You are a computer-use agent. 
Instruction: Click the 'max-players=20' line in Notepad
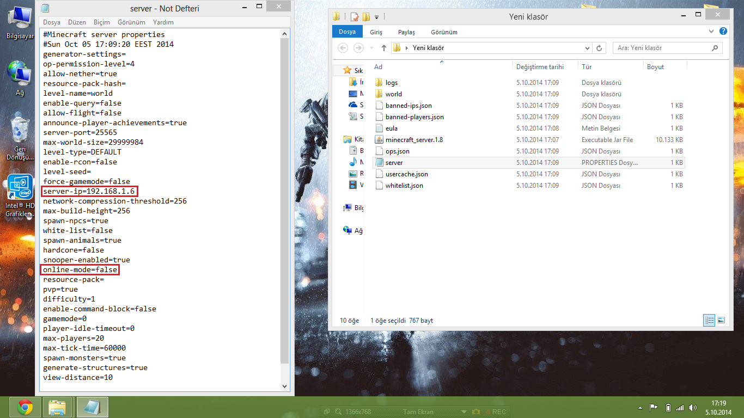click(74, 338)
